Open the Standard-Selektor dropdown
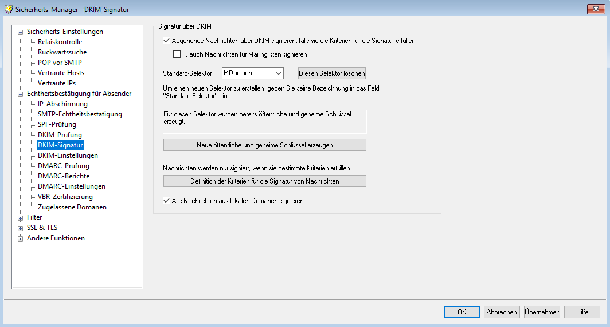610x327 pixels. (x=278, y=73)
